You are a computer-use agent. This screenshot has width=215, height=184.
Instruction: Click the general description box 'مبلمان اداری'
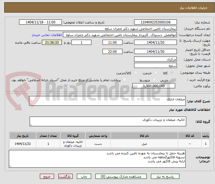click(107, 101)
